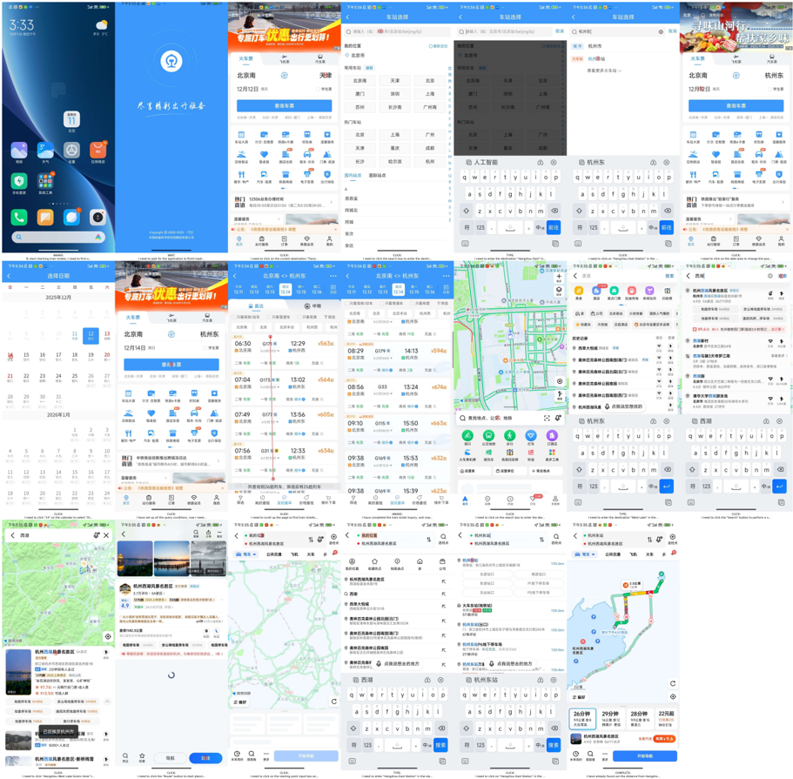This screenshot has width=793, height=779.
Task: Open the Calendar app icon showing 11
Action: [x=71, y=120]
